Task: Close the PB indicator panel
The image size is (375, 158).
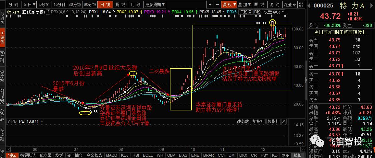Action: [284, 121]
